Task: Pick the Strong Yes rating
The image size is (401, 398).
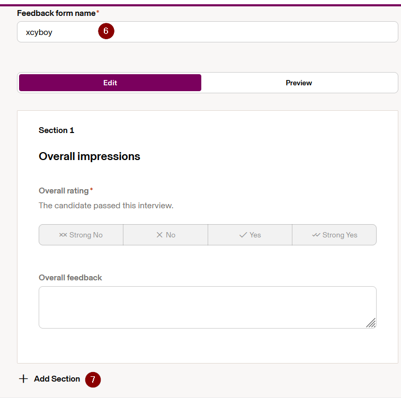Action: [x=334, y=235]
